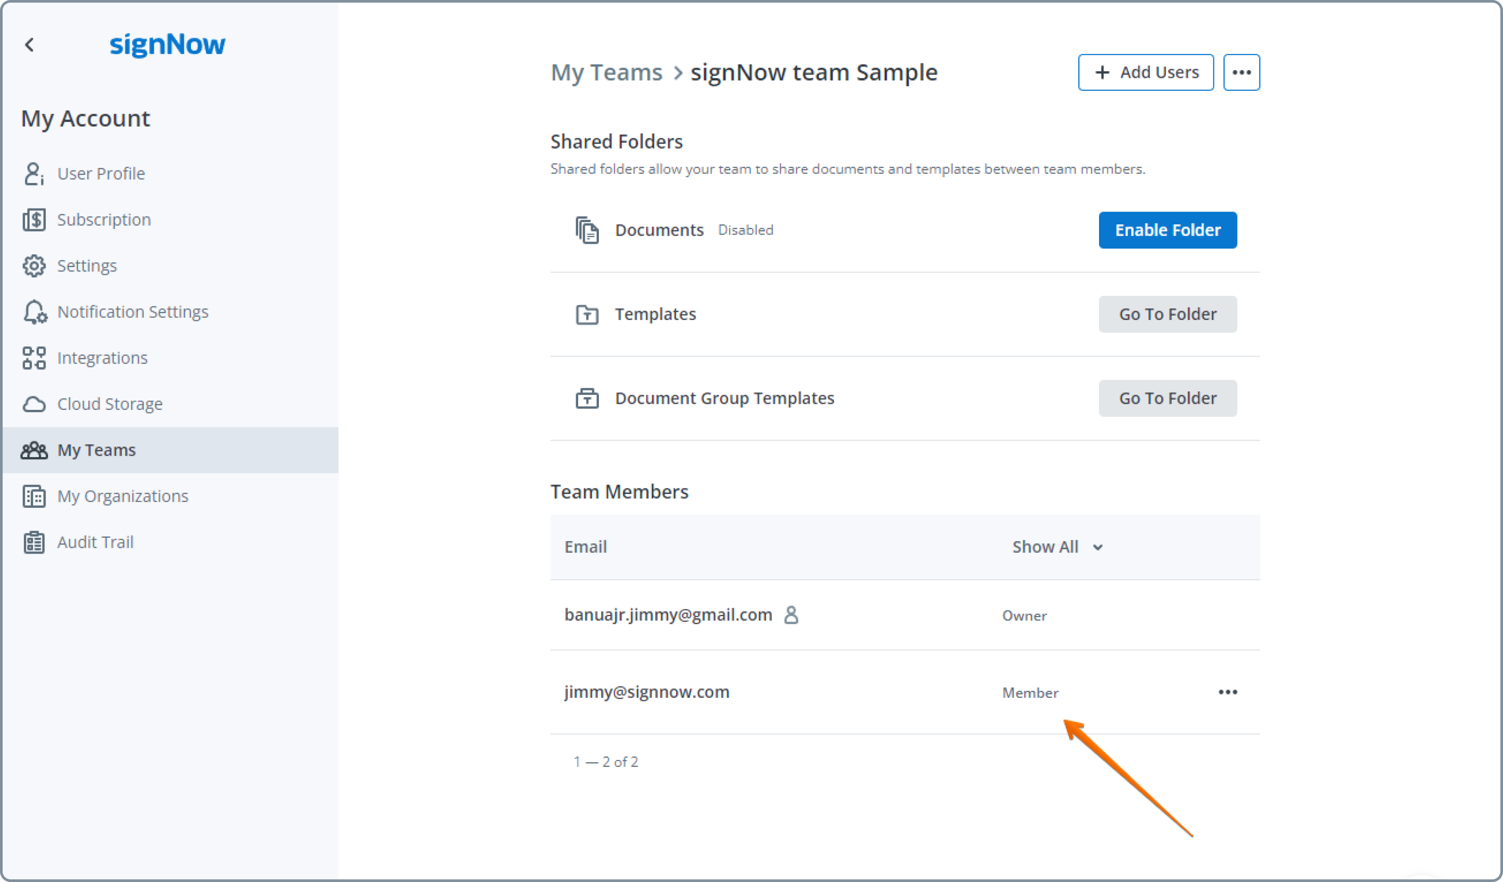Go to Subscription in sidebar
Screen dimensions: 1503x882
click(171, 220)
